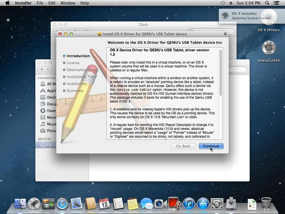
Task: Select the Destination Select step
Action: tap(80, 70)
